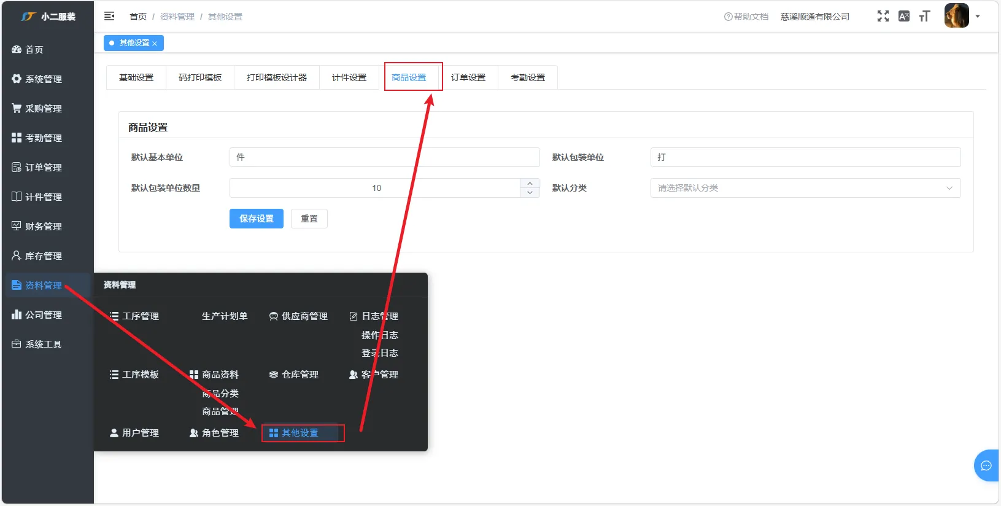Screen dimensions: 1001x506
Task: Open 工序模板 in the flyout menu
Action: click(x=134, y=375)
